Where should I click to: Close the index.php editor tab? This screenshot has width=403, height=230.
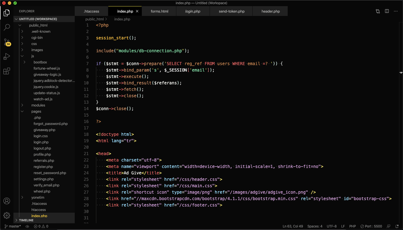[x=137, y=11]
